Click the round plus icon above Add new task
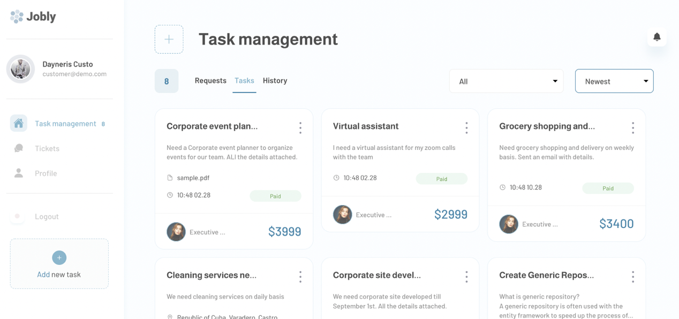 pos(59,257)
